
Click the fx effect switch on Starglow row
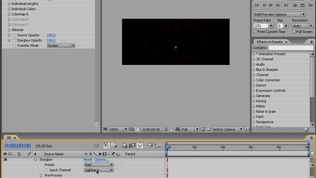[x=5, y=159]
